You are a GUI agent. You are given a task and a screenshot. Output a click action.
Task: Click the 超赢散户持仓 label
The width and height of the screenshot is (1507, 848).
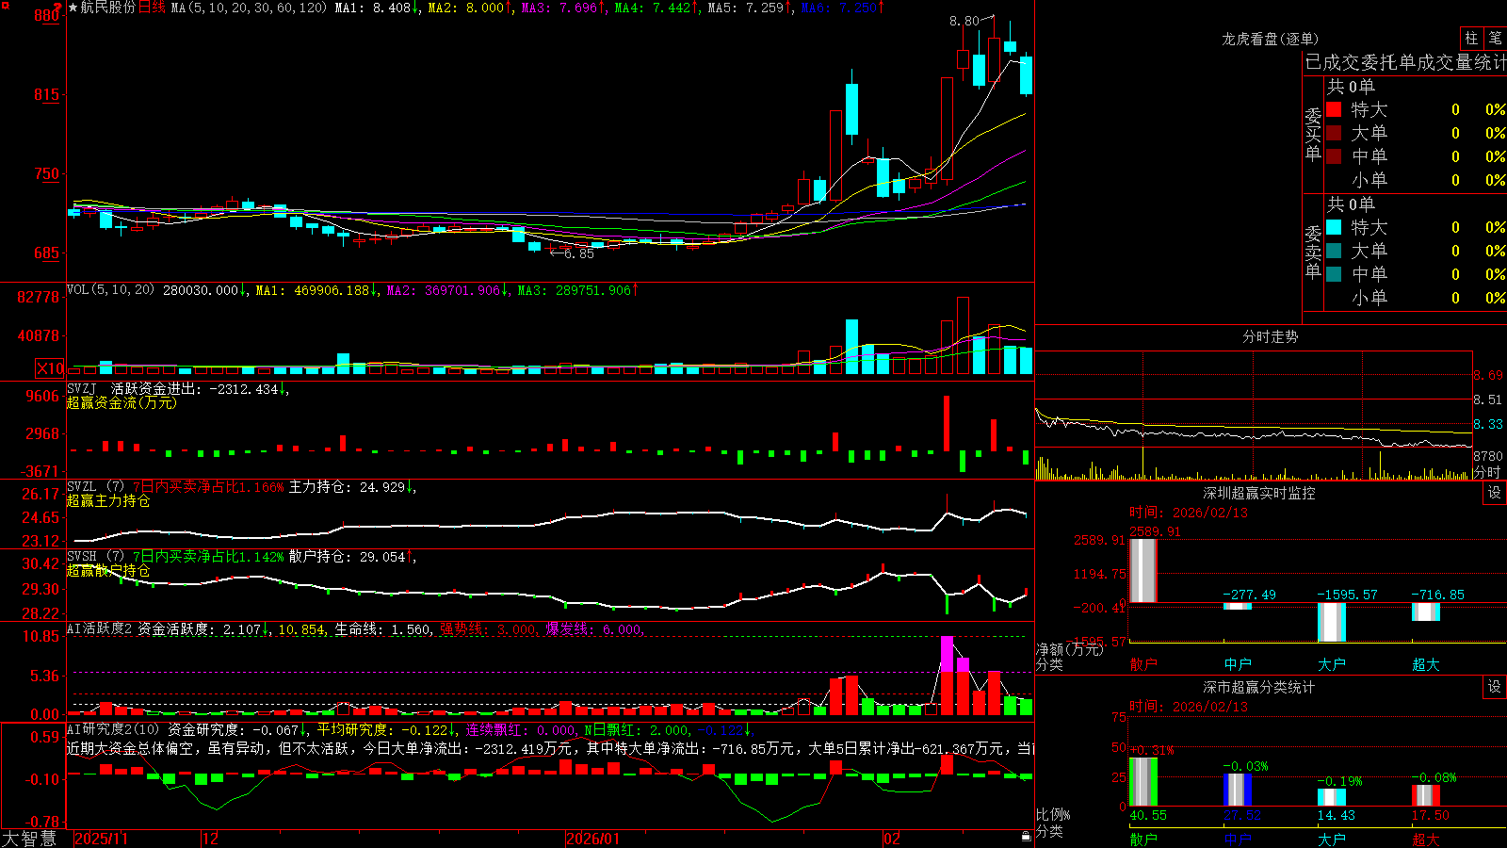(108, 570)
